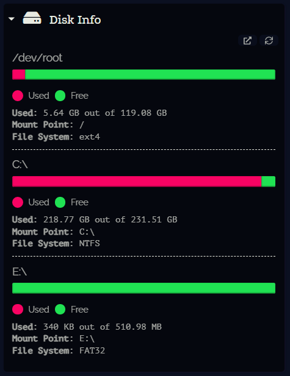
Task: Click the red used segment of /dev/root bar
Action: (x=19, y=74)
